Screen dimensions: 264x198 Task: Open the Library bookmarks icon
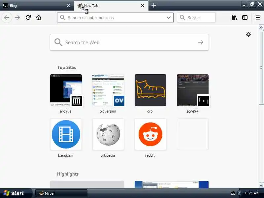[234, 17]
